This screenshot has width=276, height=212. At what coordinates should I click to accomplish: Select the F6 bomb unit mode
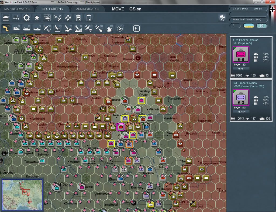pos(58,29)
